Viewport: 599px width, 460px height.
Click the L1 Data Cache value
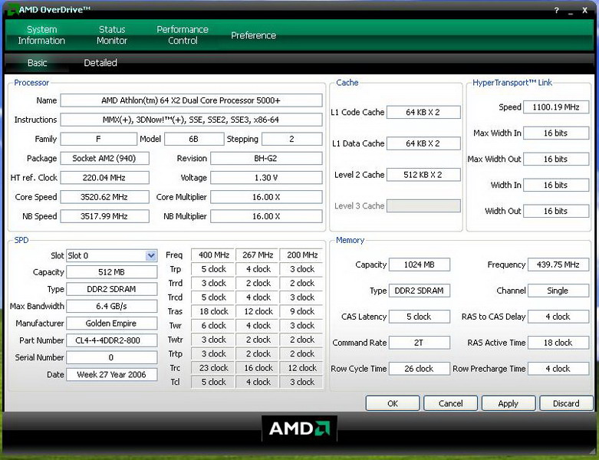point(423,143)
